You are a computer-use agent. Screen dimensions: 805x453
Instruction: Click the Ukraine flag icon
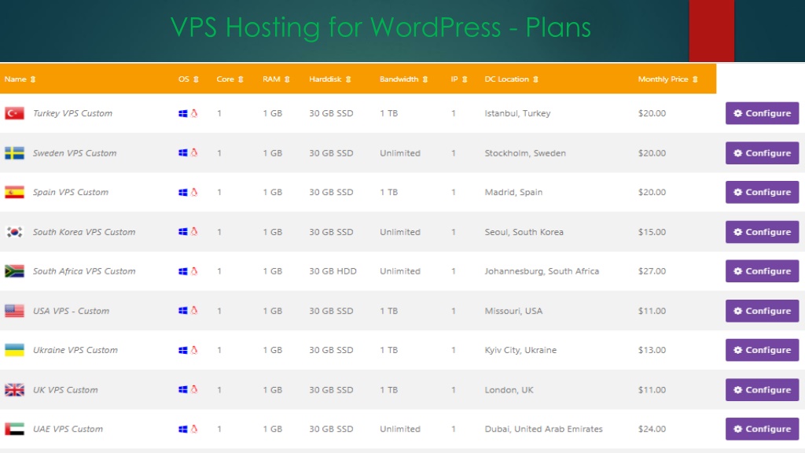click(x=14, y=350)
